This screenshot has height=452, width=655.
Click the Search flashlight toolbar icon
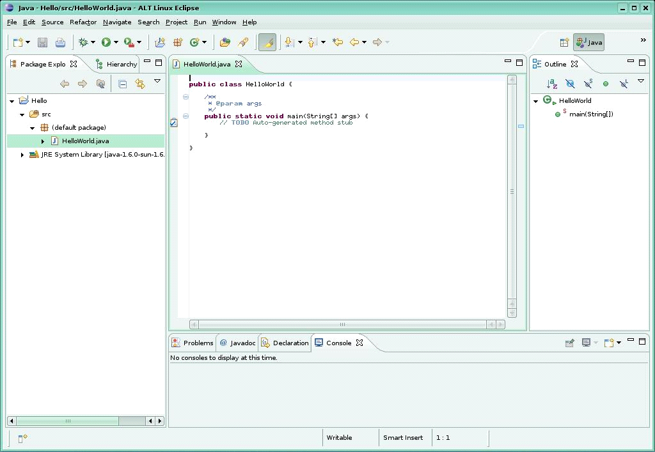point(243,42)
